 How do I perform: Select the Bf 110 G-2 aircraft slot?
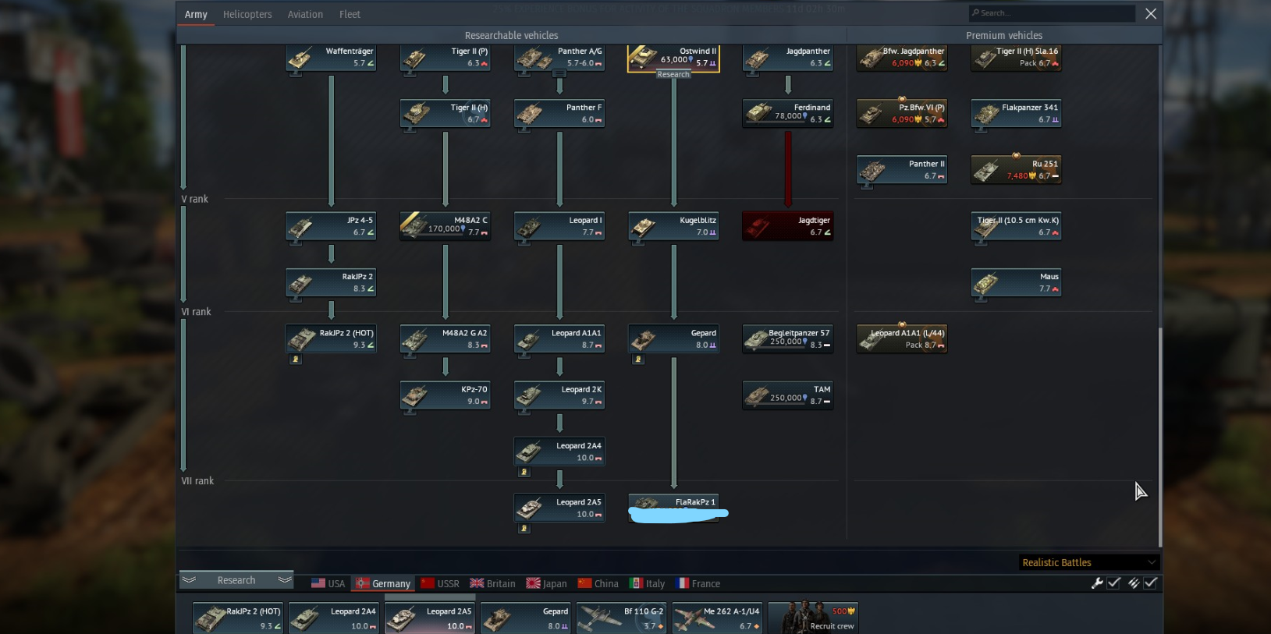pyautogui.click(x=621, y=618)
